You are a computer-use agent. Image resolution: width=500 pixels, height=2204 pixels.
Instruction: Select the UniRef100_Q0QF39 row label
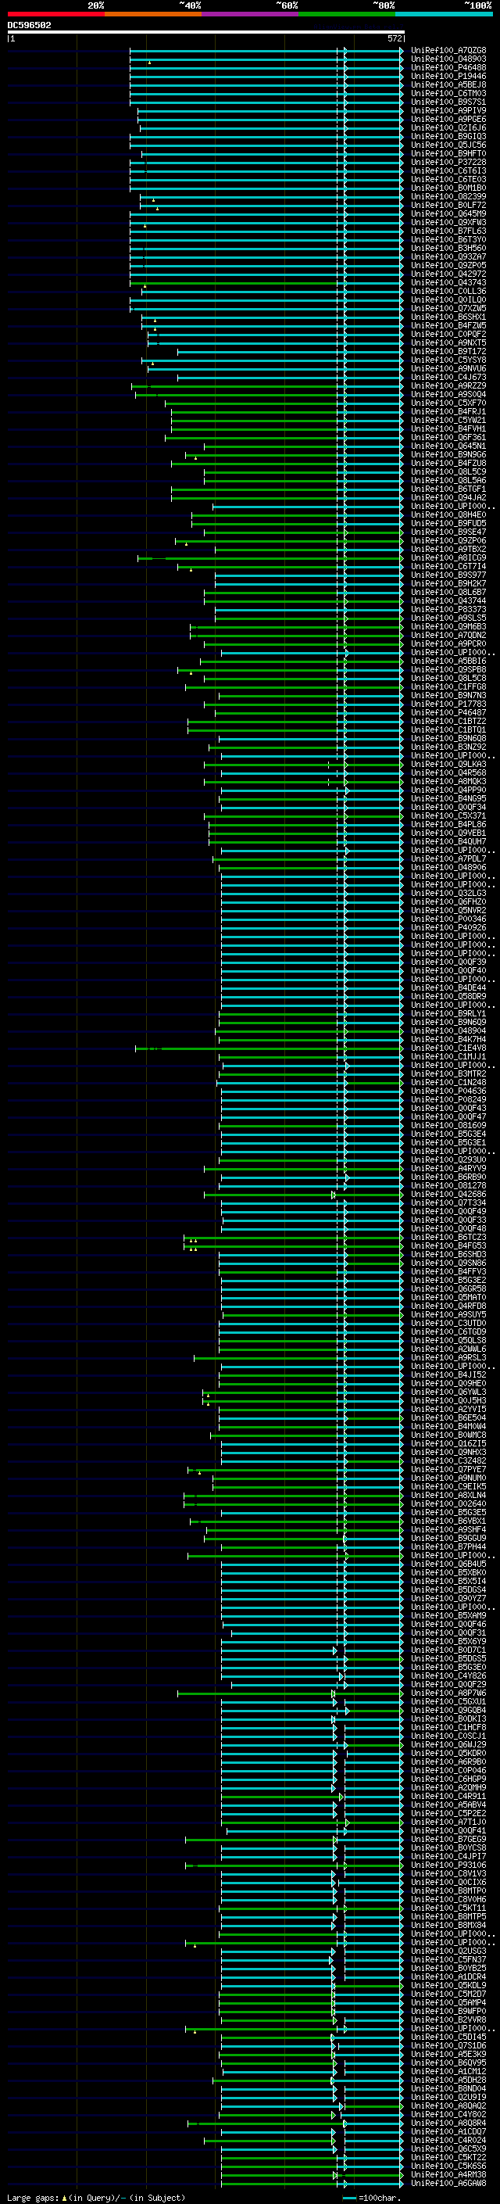pyautogui.click(x=448, y=962)
